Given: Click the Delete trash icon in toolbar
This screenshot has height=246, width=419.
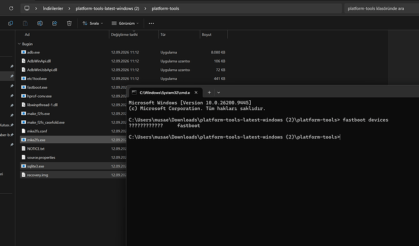Looking at the screenshot, I should point(69,23).
